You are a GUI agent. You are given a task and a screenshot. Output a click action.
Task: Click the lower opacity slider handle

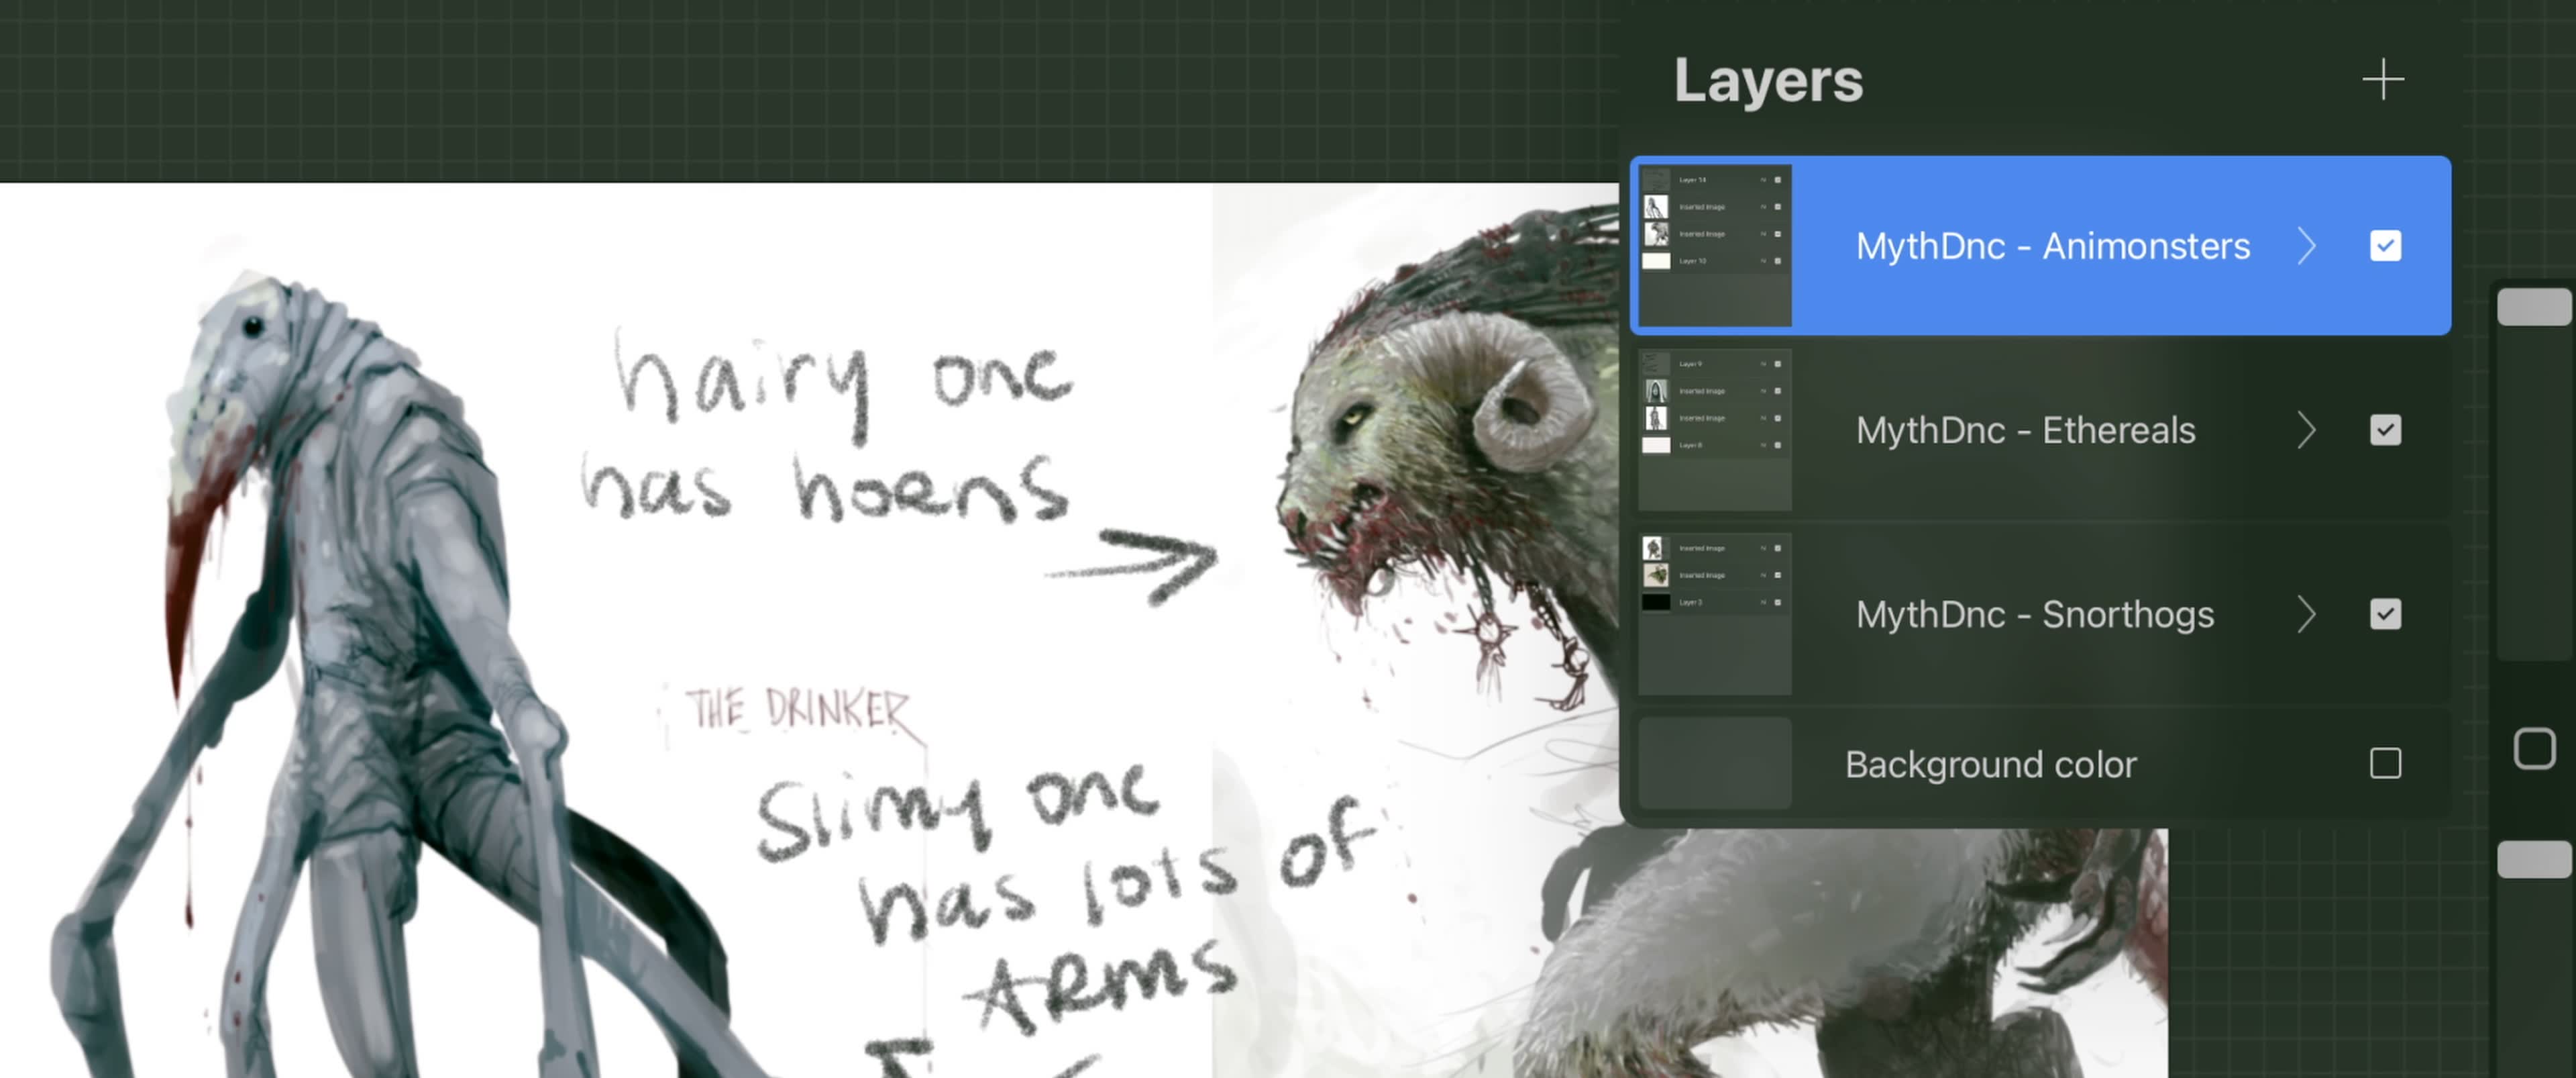coord(2534,859)
